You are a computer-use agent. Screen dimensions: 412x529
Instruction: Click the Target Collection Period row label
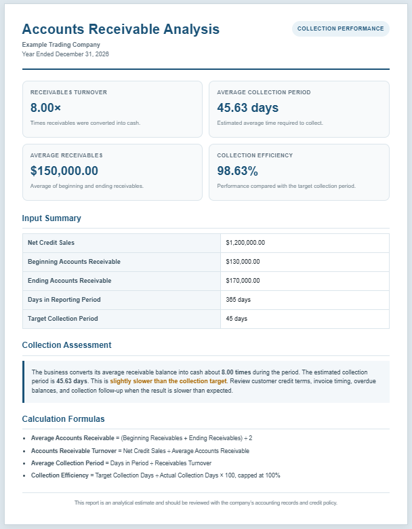63,319
